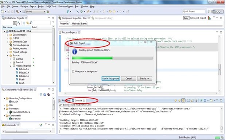Click the Debug bug toolbar icon
Viewport: 226px width, 140px height.
click(82, 11)
